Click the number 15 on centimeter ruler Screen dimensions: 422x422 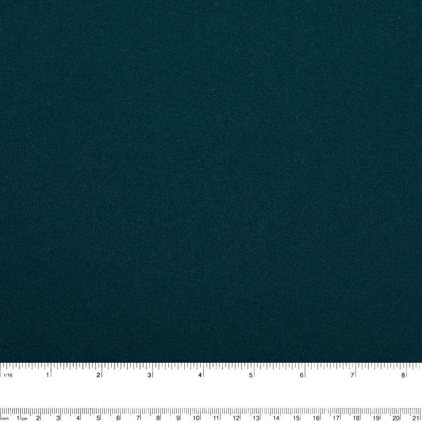point(296,418)
